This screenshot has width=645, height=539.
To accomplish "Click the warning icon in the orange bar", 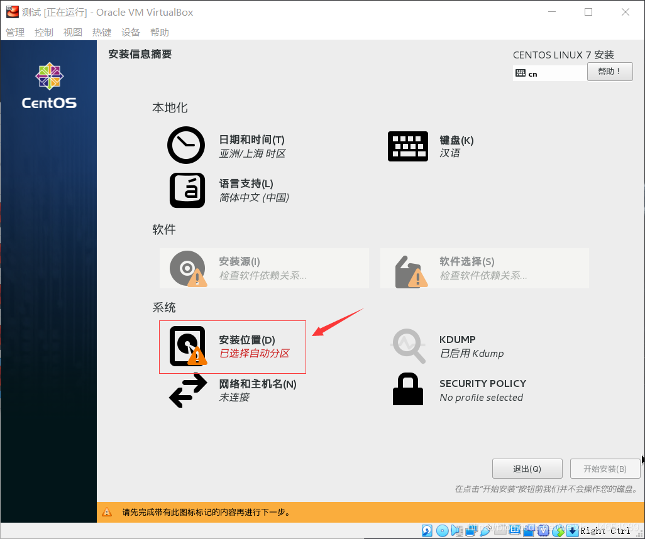I will click(x=107, y=512).
